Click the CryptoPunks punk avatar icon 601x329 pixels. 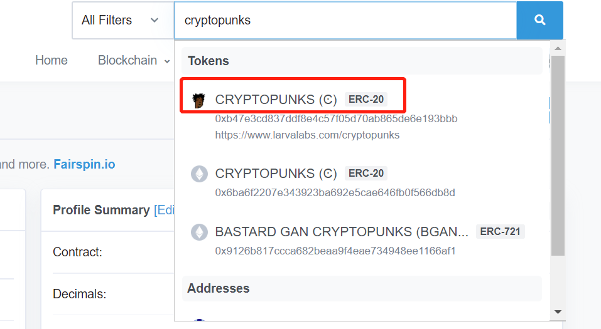tap(198, 100)
